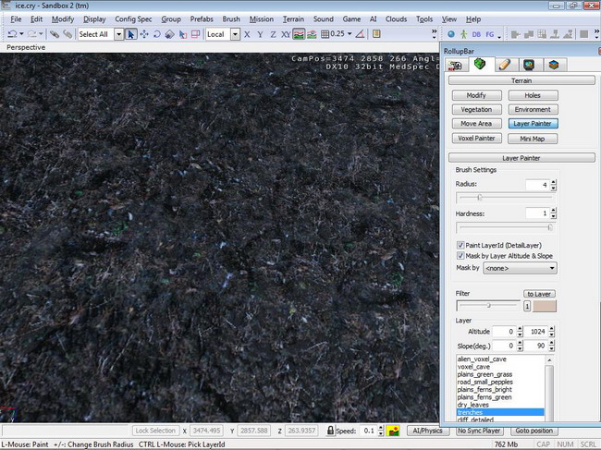The height and width of the screenshot is (450, 601).
Task: Click the Unlink objects icon
Action: click(67, 34)
